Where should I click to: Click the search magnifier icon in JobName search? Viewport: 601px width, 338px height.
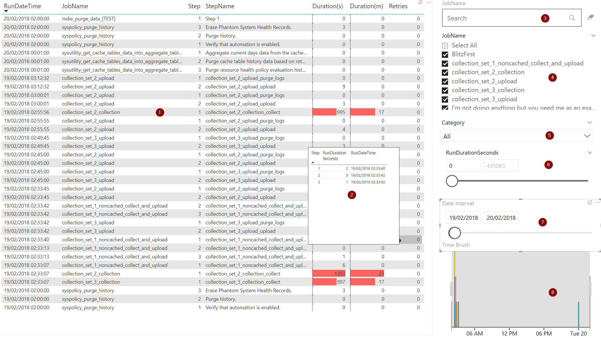coord(572,18)
